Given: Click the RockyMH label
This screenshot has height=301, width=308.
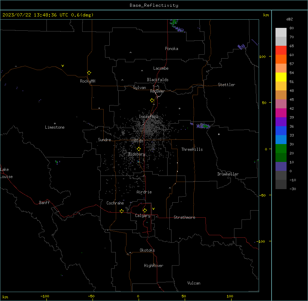Looking at the screenshot, I should coord(88,81).
